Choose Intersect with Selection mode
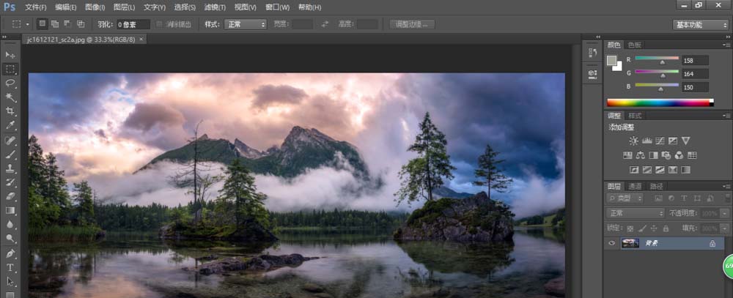Viewport: 733px width, 298px height. [x=81, y=24]
